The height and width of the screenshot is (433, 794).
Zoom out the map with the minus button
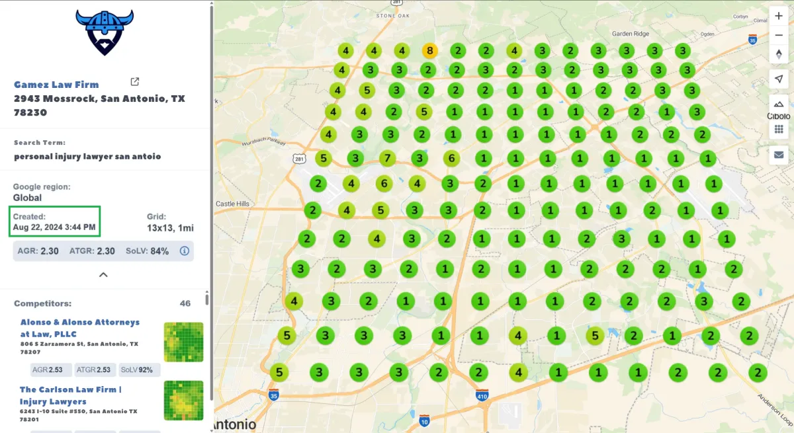(779, 36)
